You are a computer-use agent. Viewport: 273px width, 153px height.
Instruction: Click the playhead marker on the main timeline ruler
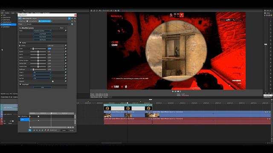128,103
